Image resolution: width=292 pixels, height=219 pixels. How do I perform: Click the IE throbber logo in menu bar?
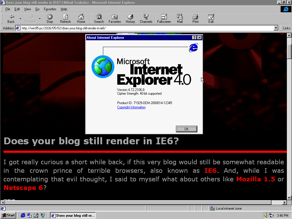point(286,9)
